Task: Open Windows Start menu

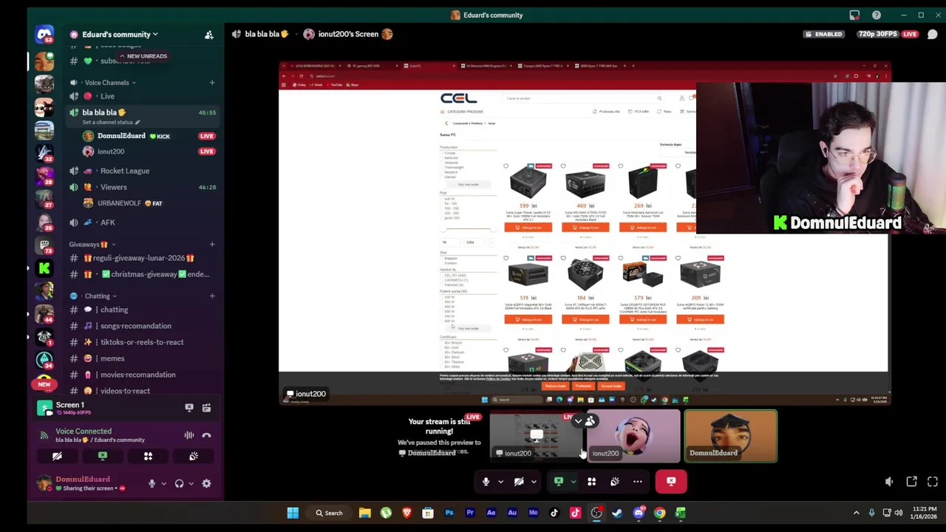Action: tap(293, 513)
